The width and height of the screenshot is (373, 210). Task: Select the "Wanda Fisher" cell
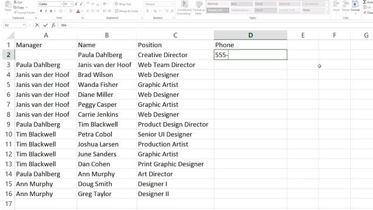(x=107, y=85)
